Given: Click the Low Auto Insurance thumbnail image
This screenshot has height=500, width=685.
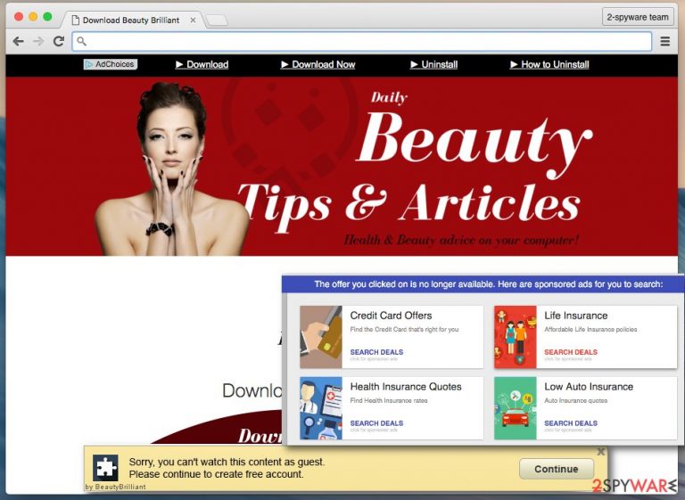Looking at the screenshot, I should pos(516,408).
